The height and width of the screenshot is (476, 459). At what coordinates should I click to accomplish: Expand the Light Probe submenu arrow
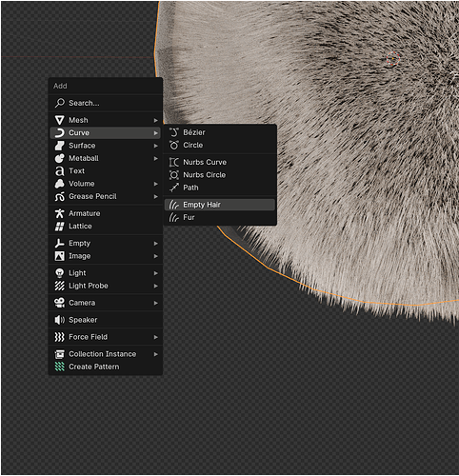pos(156,286)
